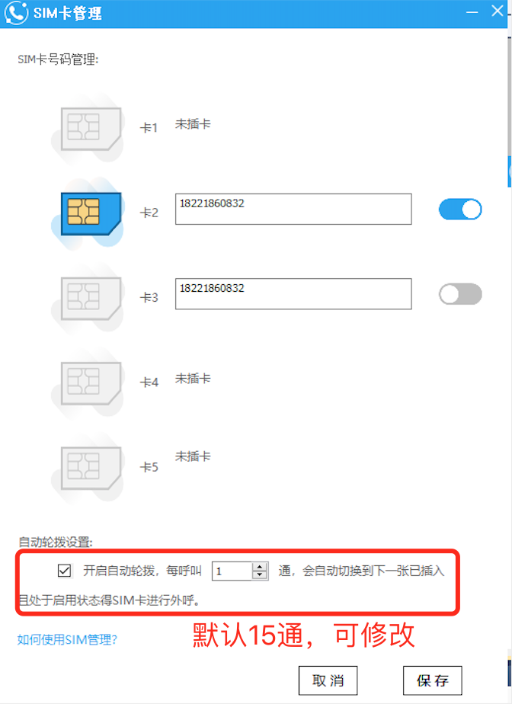Click the 取消 cancel button
512x704 pixels.
[328, 680]
